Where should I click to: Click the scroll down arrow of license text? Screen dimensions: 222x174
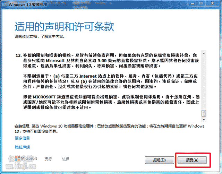pyautogui.click(x=204, y=119)
